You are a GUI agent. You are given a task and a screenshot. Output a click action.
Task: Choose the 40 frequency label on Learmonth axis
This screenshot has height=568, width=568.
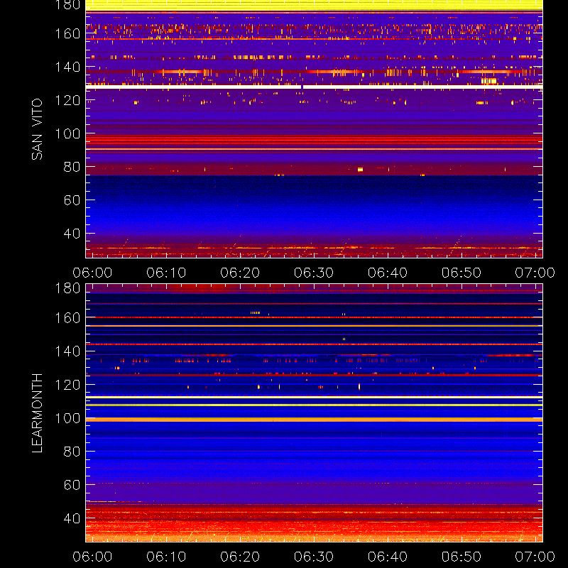pyautogui.click(x=72, y=518)
